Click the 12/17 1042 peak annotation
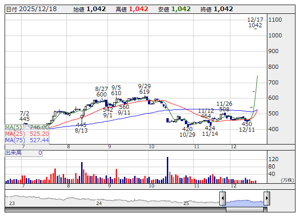The image size is (301, 217). pyautogui.click(x=255, y=23)
